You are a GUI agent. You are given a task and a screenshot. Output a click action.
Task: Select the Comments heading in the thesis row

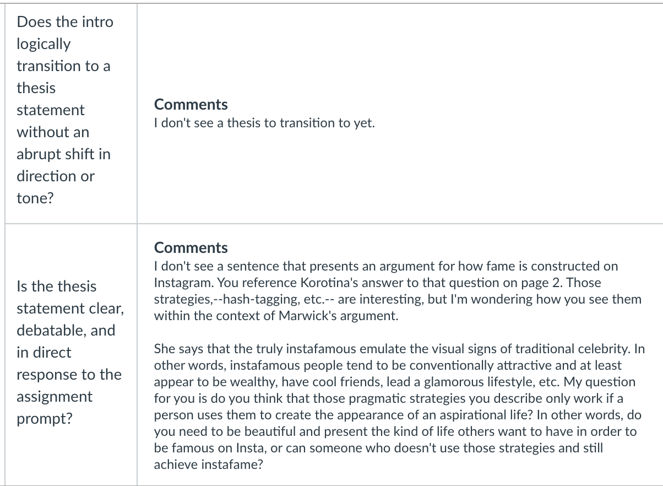click(191, 248)
